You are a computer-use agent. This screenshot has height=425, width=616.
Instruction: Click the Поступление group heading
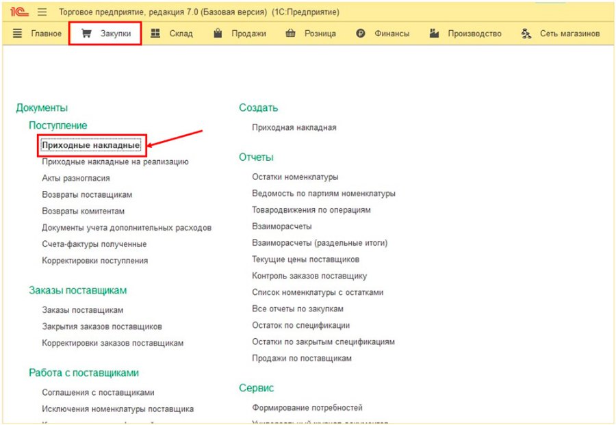(x=57, y=126)
